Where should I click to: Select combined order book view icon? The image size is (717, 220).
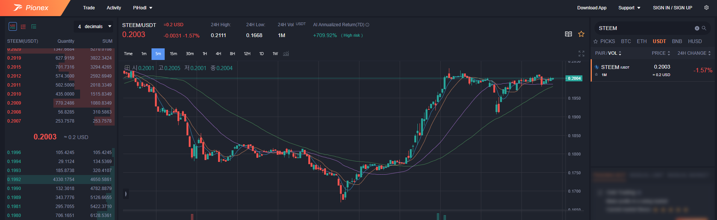pos(13,27)
